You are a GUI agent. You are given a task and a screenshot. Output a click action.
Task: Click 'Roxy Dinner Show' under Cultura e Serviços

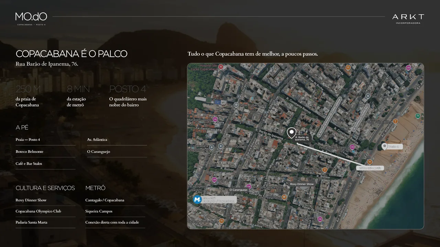(31, 200)
